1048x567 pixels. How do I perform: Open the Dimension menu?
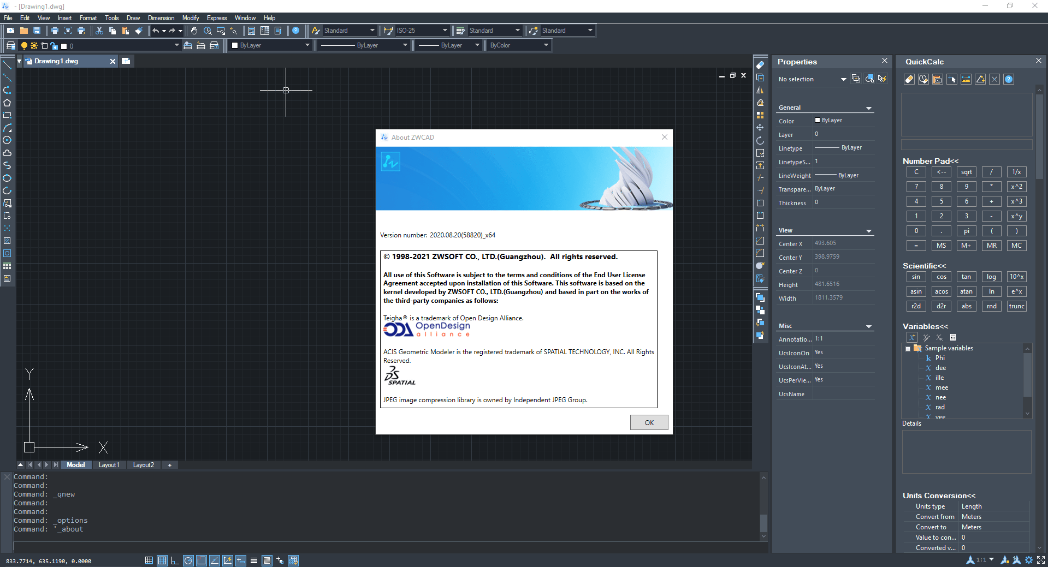161,18
